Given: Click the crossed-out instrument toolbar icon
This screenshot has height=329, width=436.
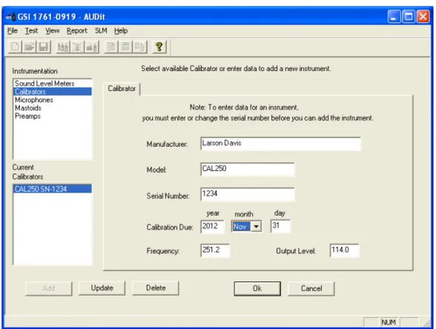Looking at the screenshot, I should click(x=77, y=47).
